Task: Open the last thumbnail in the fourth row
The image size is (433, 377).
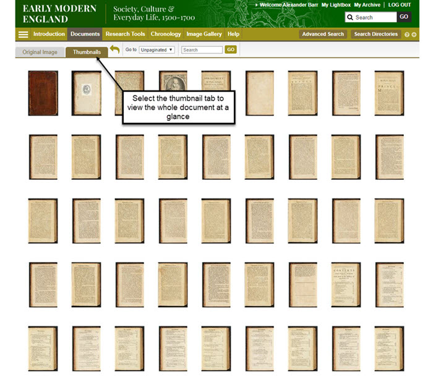Action: [390, 285]
